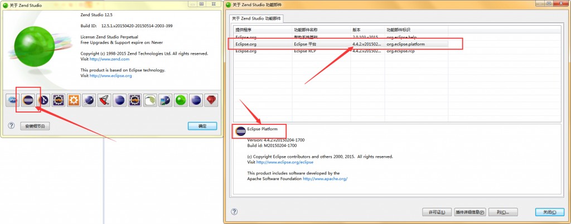
Task: Click the red Swiss knife icon
Action: click(x=104, y=100)
